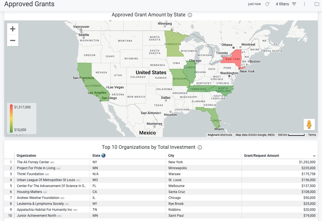Image resolution: width=322 pixels, height=221 pixels.
Task: Click The Ali Forney Center organization name
Action: tap(33, 162)
